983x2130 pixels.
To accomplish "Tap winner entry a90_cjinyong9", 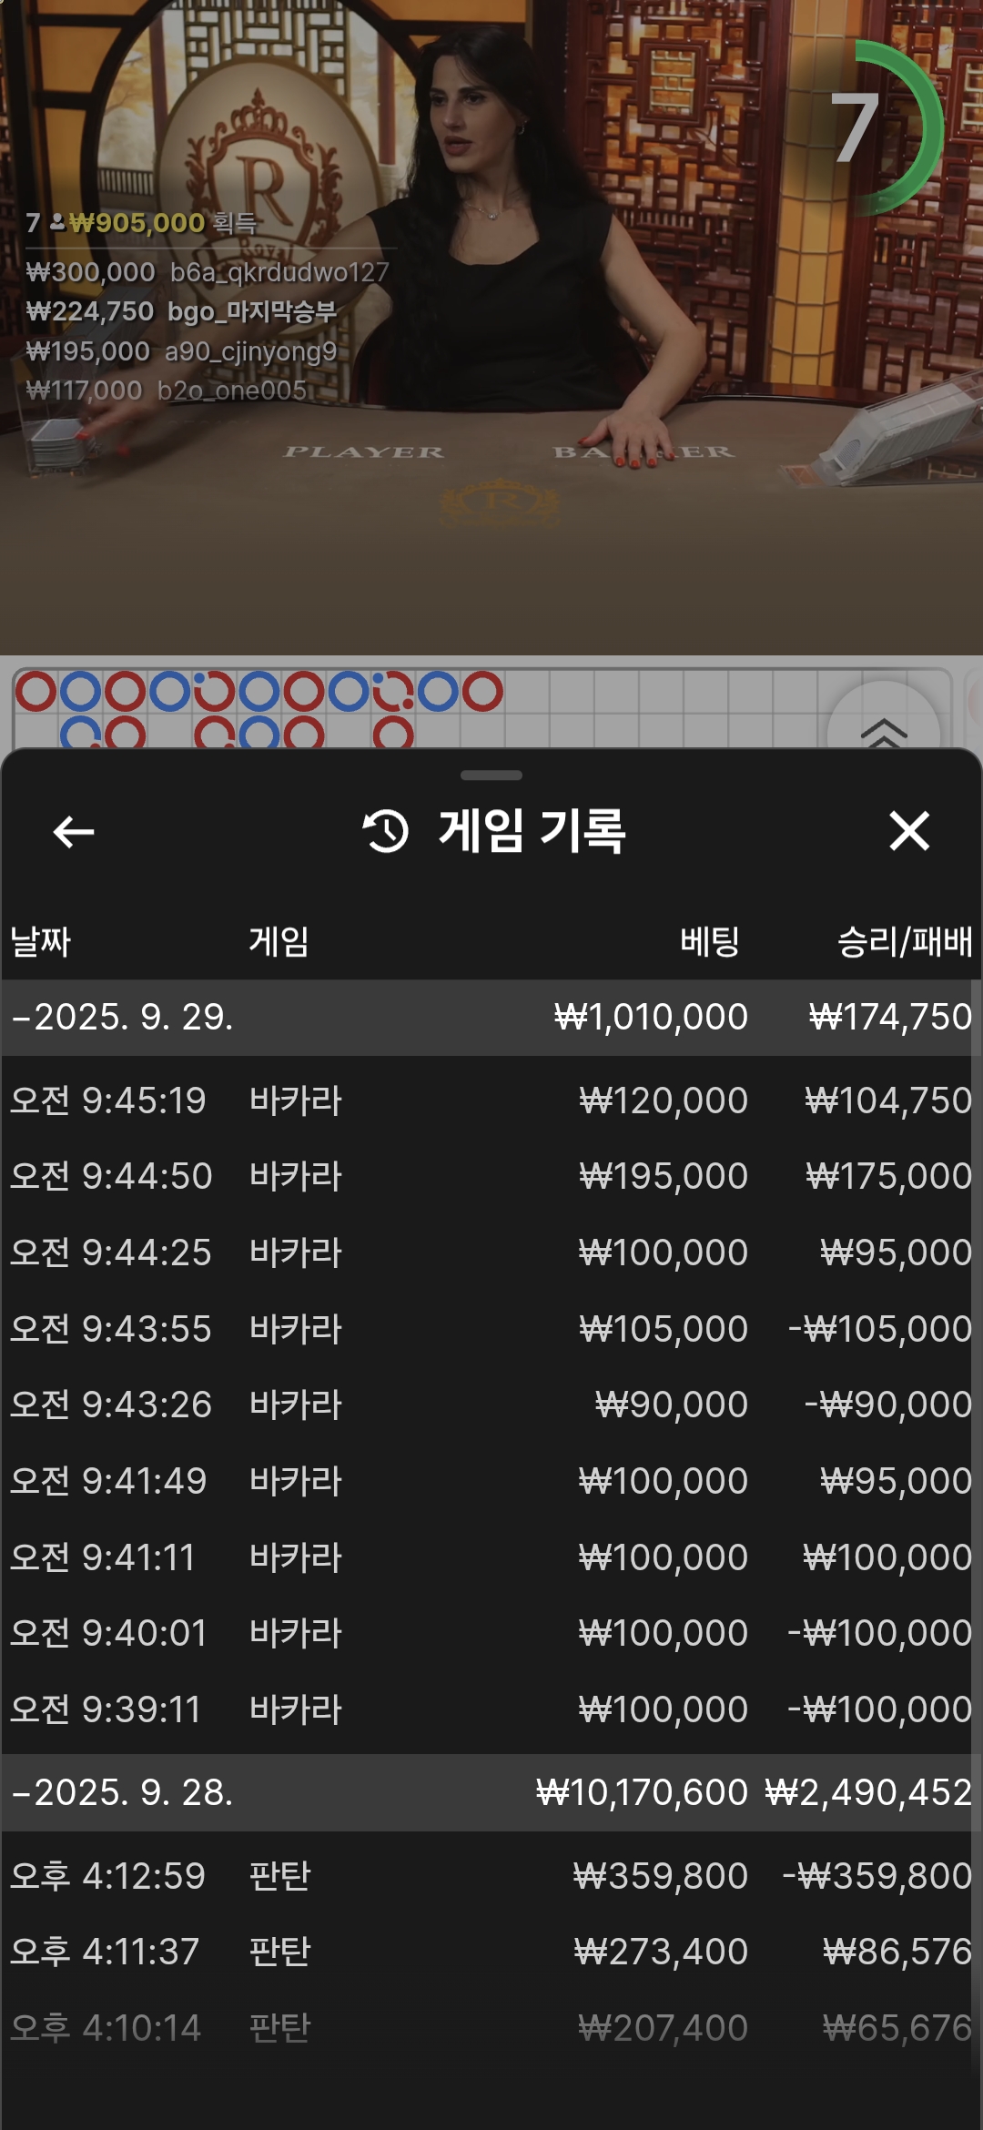I will tap(181, 351).
